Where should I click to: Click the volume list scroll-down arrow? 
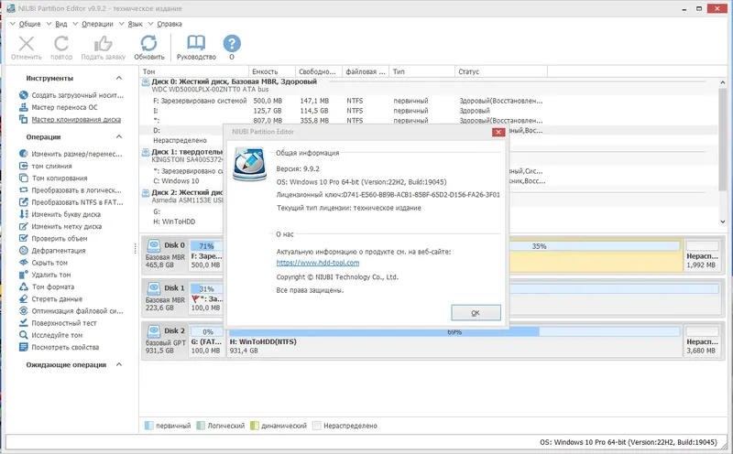tap(724, 222)
